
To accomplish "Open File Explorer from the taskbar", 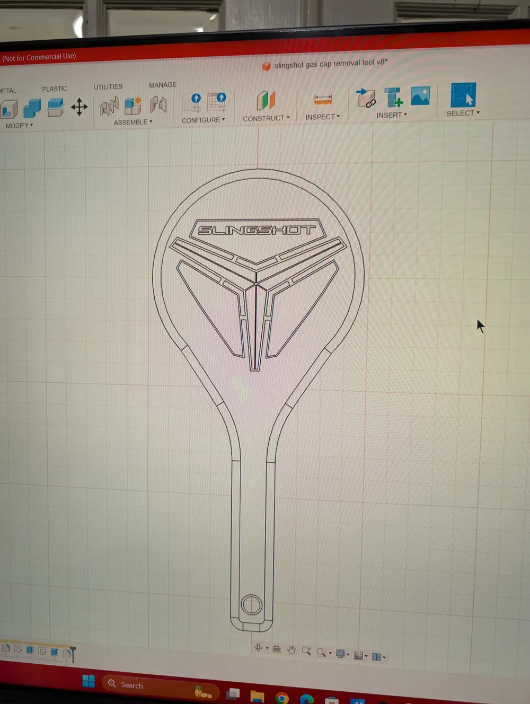I will point(257,697).
